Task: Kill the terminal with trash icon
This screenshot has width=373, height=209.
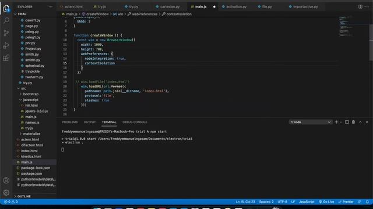Action: [354, 122]
